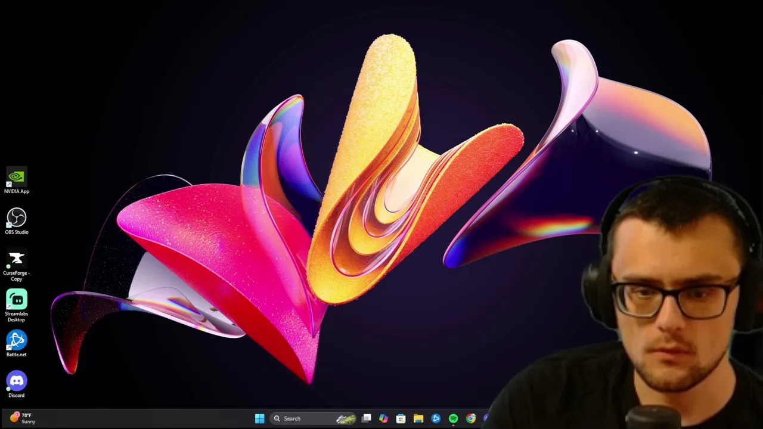763x429 pixels.
Task: Open the Windows Start menu
Action: point(260,418)
